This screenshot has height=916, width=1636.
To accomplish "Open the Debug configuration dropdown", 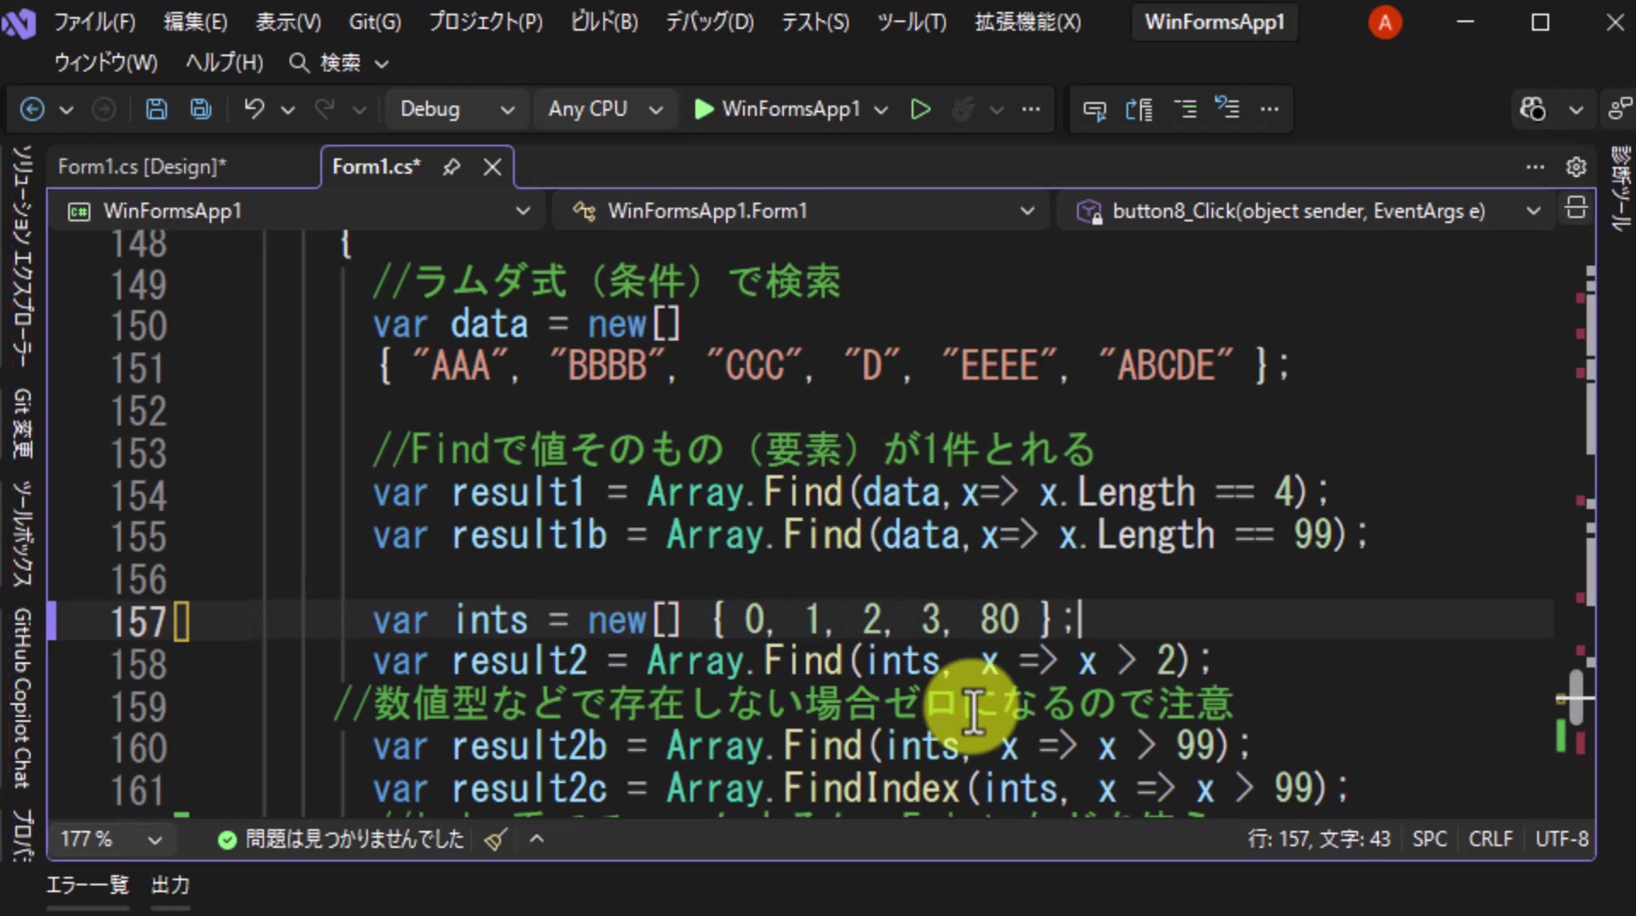I will (457, 109).
